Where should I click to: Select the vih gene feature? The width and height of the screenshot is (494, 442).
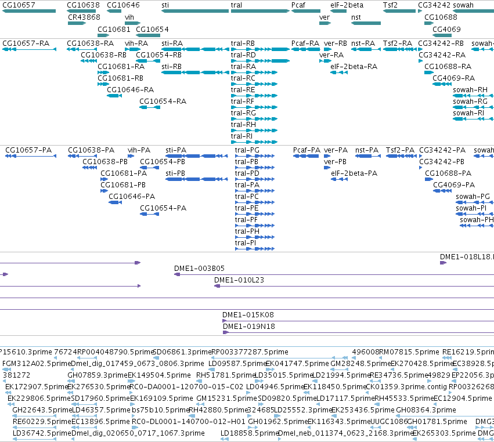click(132, 23)
